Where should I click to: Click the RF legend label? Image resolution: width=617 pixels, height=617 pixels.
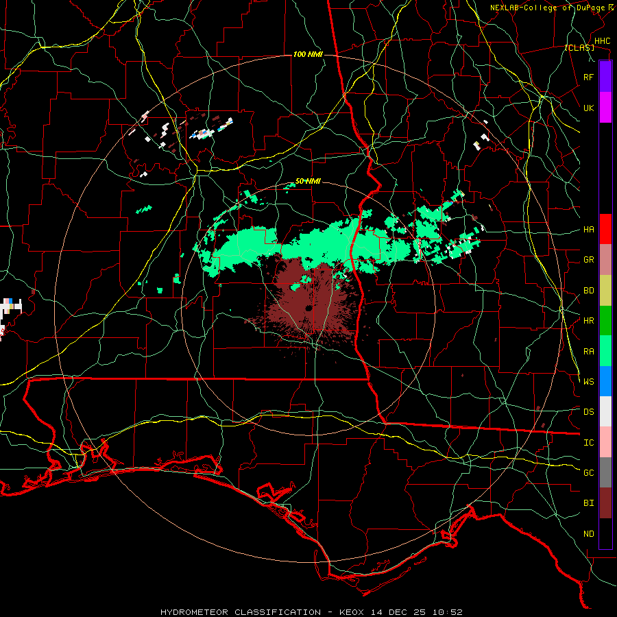pos(588,77)
